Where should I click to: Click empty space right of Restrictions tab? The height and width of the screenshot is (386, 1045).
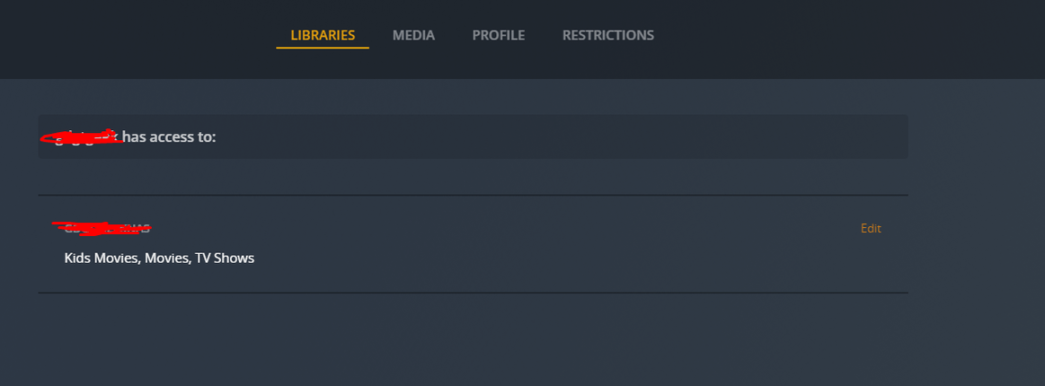click(x=809, y=36)
